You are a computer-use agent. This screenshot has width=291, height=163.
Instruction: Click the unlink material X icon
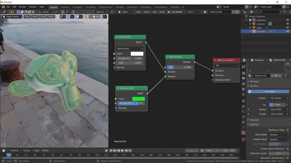click(x=280, y=76)
